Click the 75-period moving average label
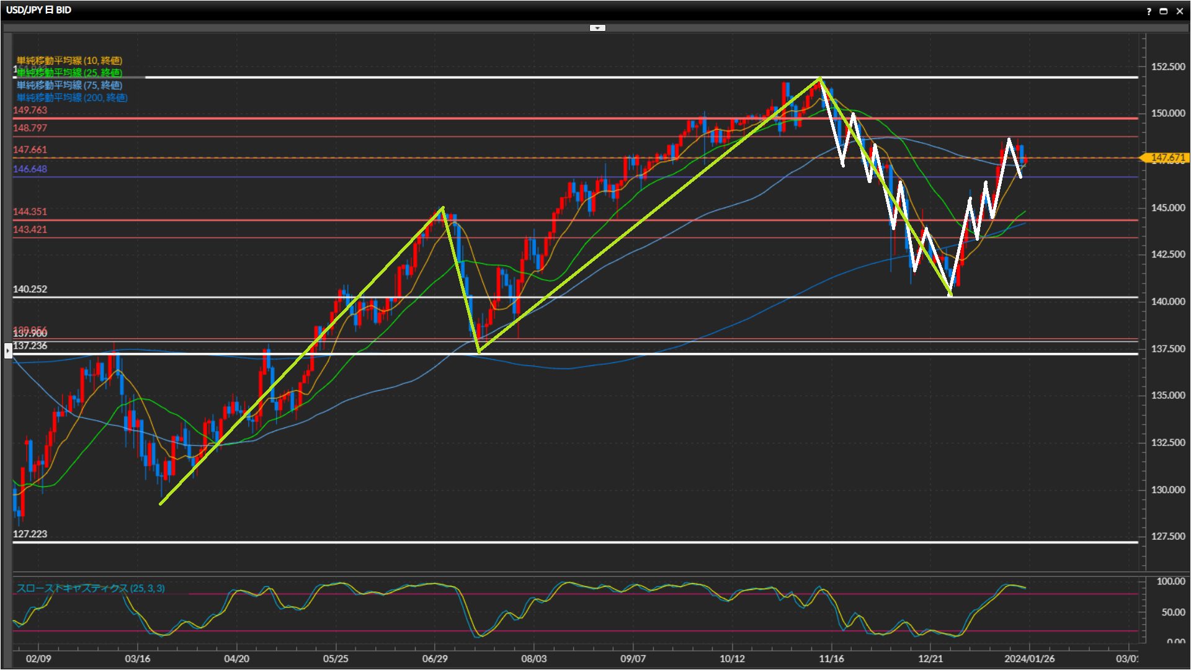1191x670 pixels. (x=69, y=85)
